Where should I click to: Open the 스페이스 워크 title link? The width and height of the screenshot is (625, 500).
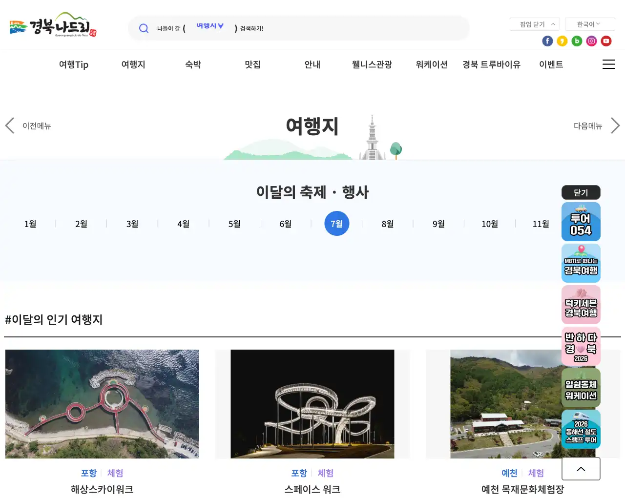click(312, 489)
